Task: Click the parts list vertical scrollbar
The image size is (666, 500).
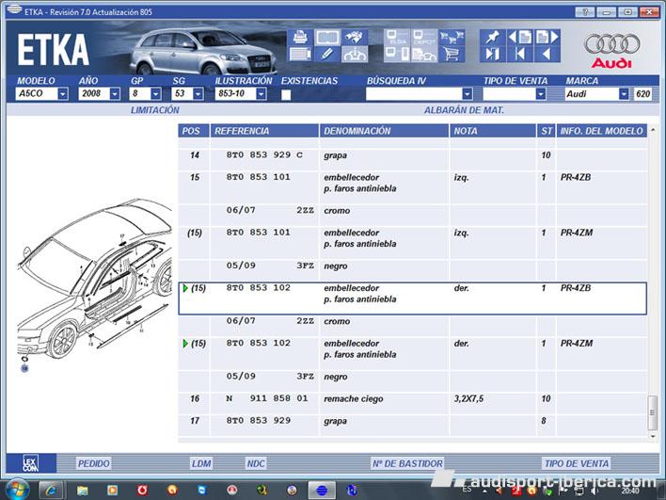Action: 653,282
